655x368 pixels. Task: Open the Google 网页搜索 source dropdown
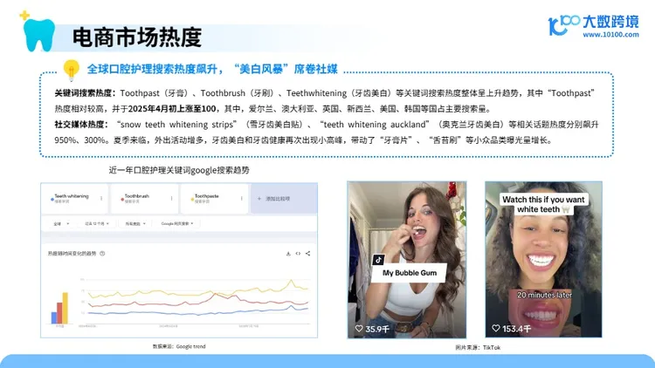[x=177, y=223]
